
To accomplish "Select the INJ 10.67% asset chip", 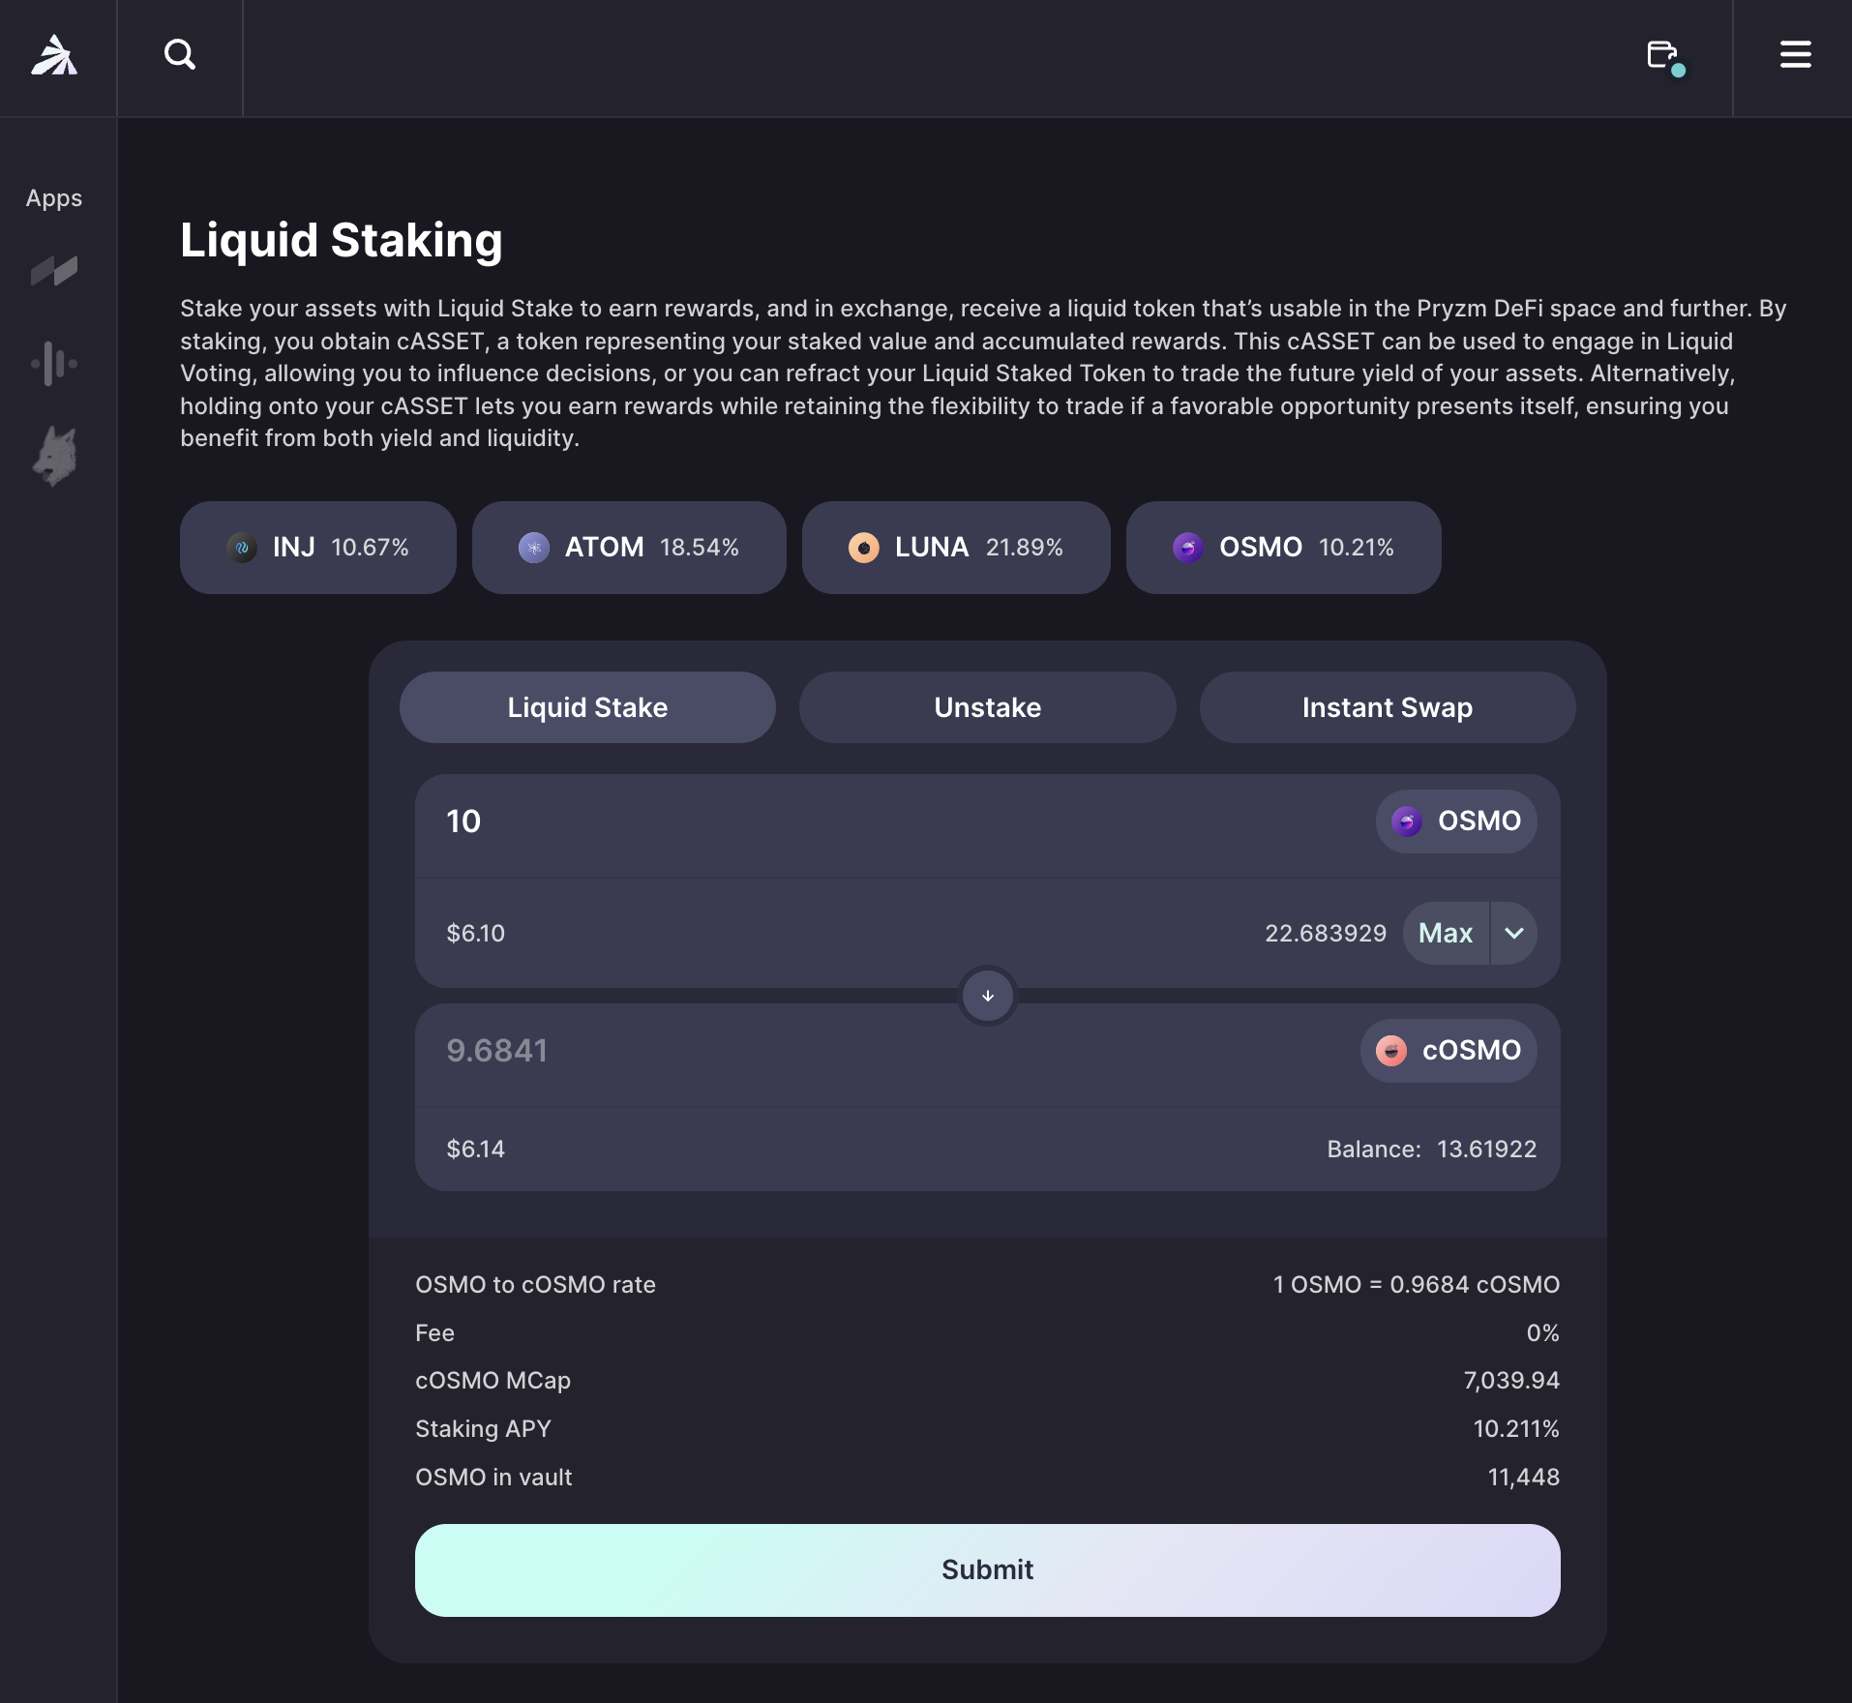I will point(318,548).
